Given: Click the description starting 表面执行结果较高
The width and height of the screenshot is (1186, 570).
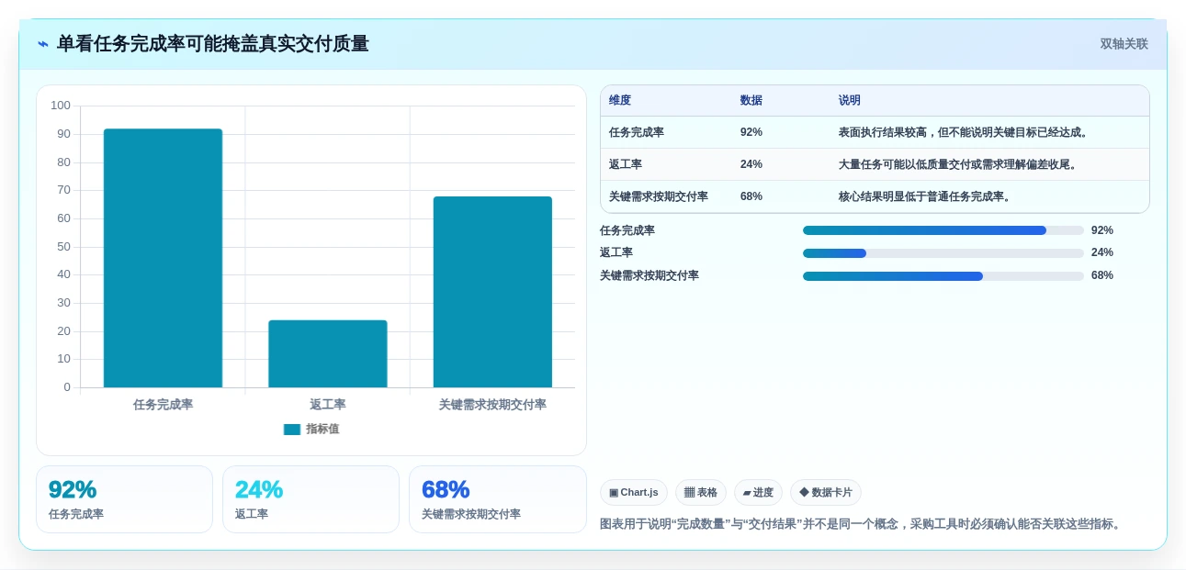Looking at the screenshot, I should pos(966,132).
